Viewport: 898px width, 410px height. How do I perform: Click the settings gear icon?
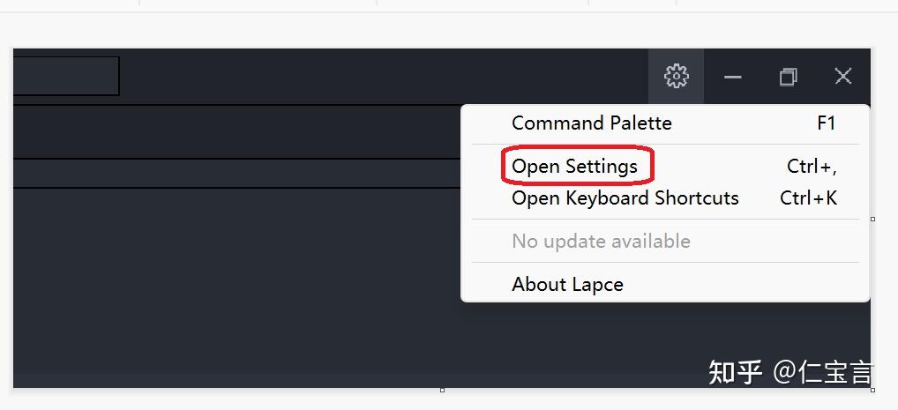(676, 76)
